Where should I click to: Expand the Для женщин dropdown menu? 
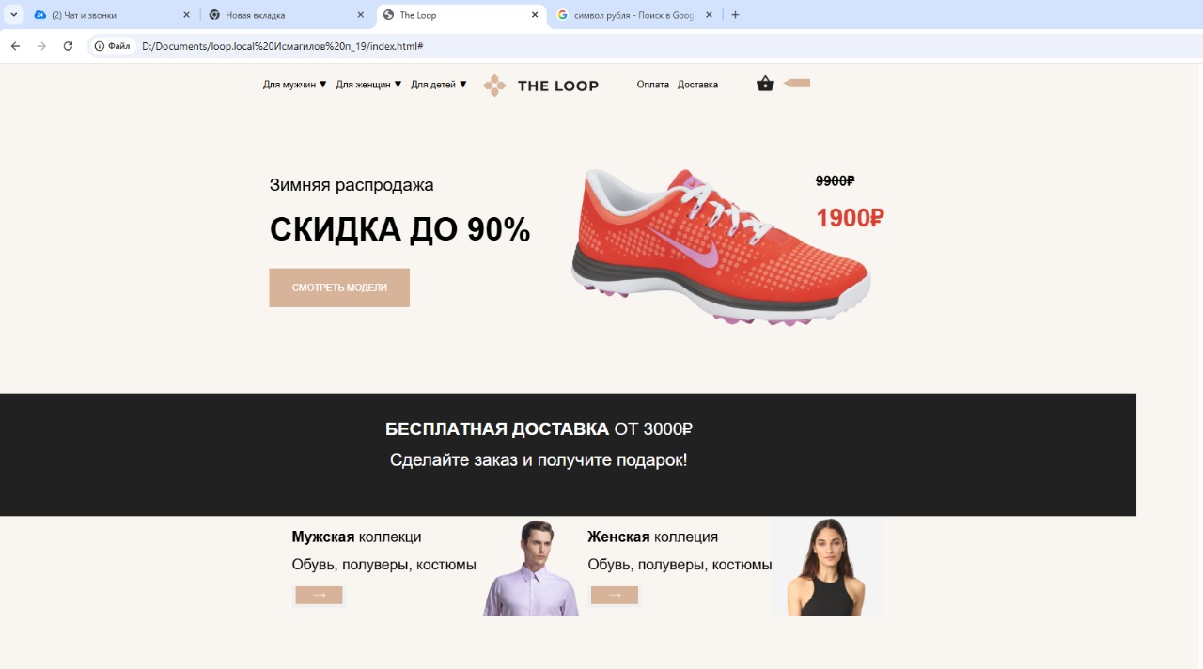coord(368,85)
